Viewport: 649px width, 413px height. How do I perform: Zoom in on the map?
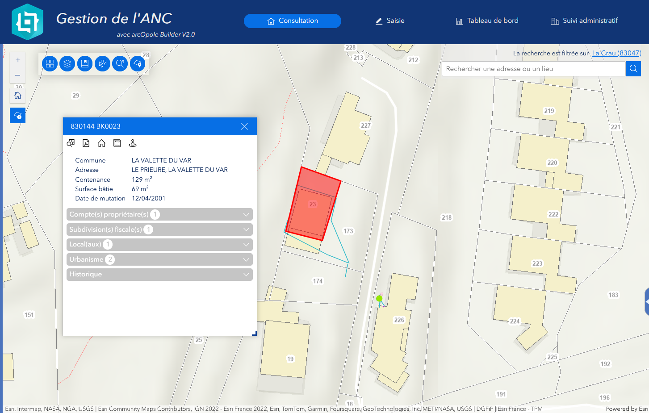[18, 60]
